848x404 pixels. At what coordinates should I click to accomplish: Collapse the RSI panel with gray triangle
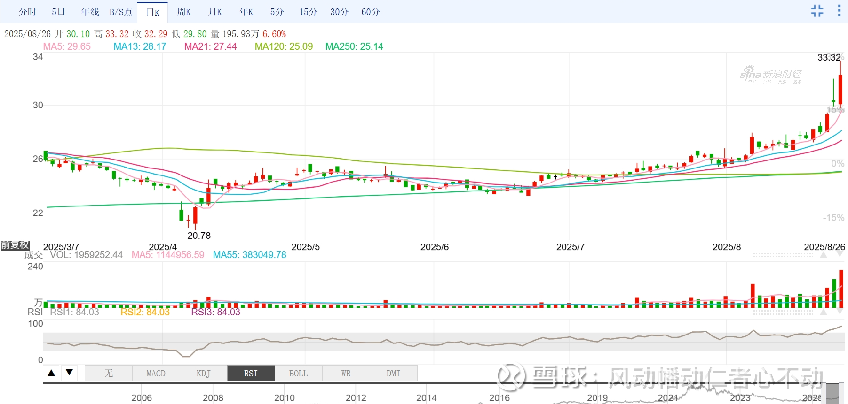pos(823,312)
